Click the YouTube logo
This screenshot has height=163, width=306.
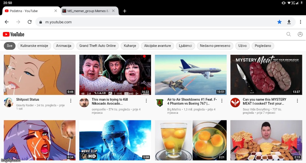click(14, 34)
